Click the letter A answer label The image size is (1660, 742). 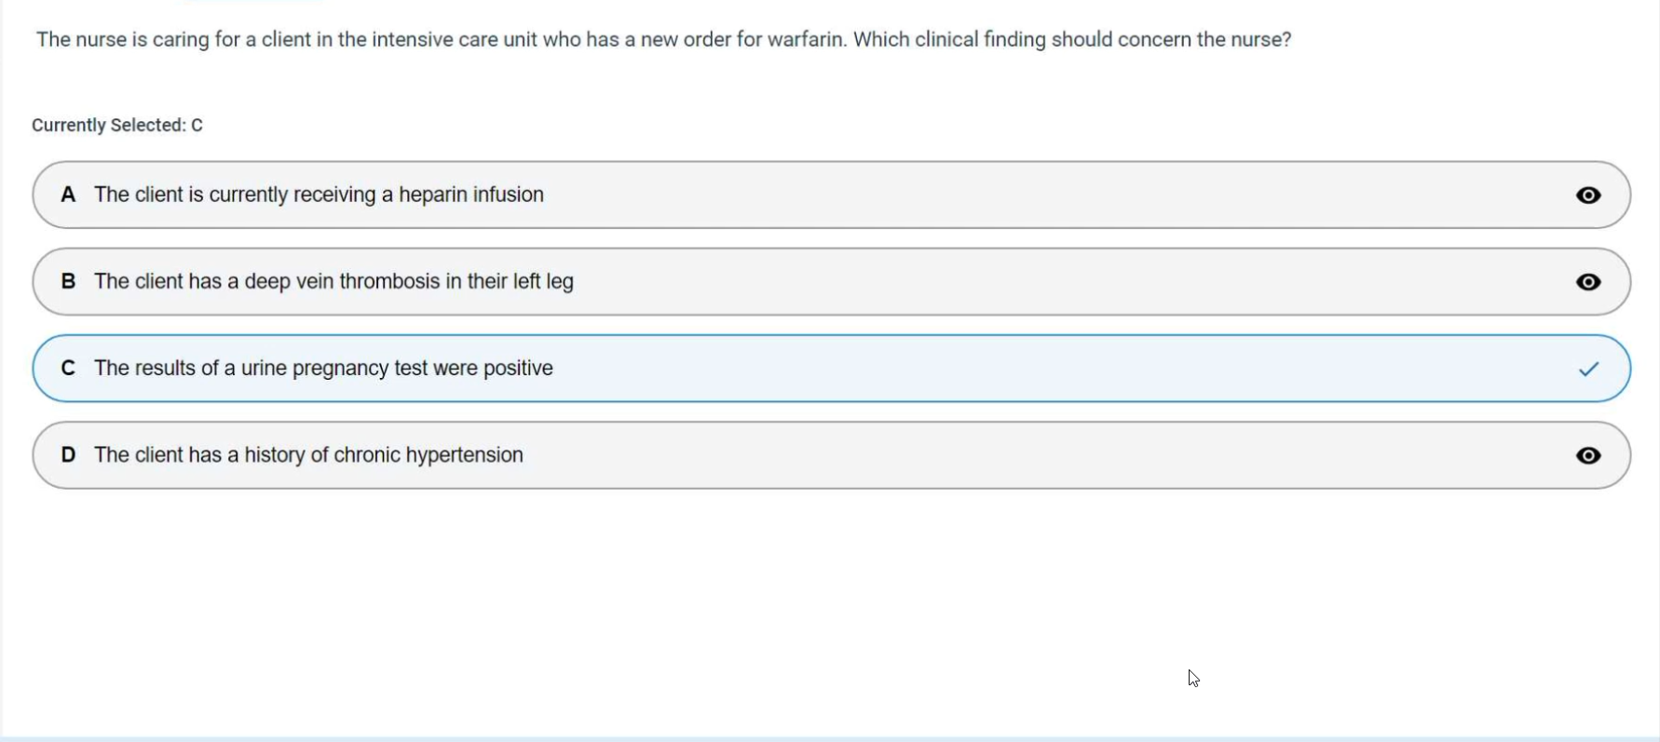(x=68, y=195)
